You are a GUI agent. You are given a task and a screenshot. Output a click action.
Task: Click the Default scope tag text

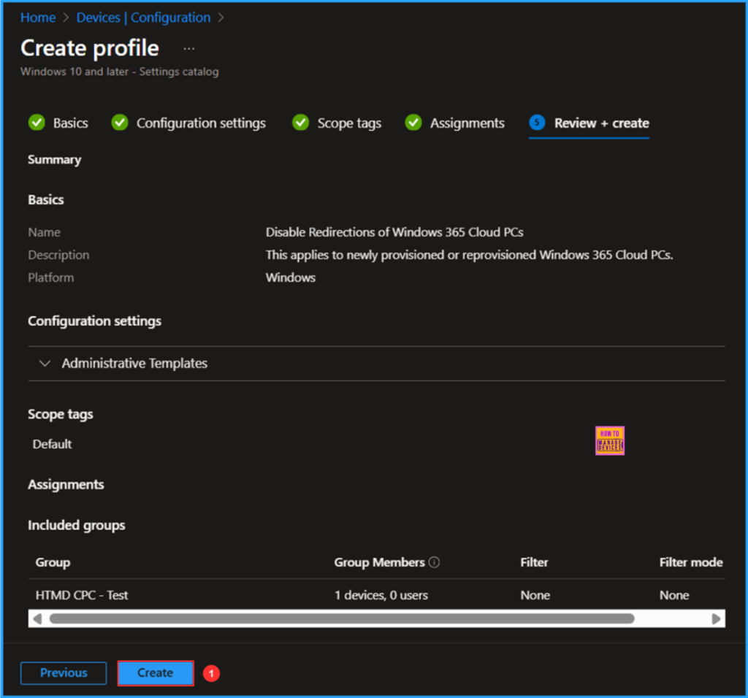coord(52,445)
